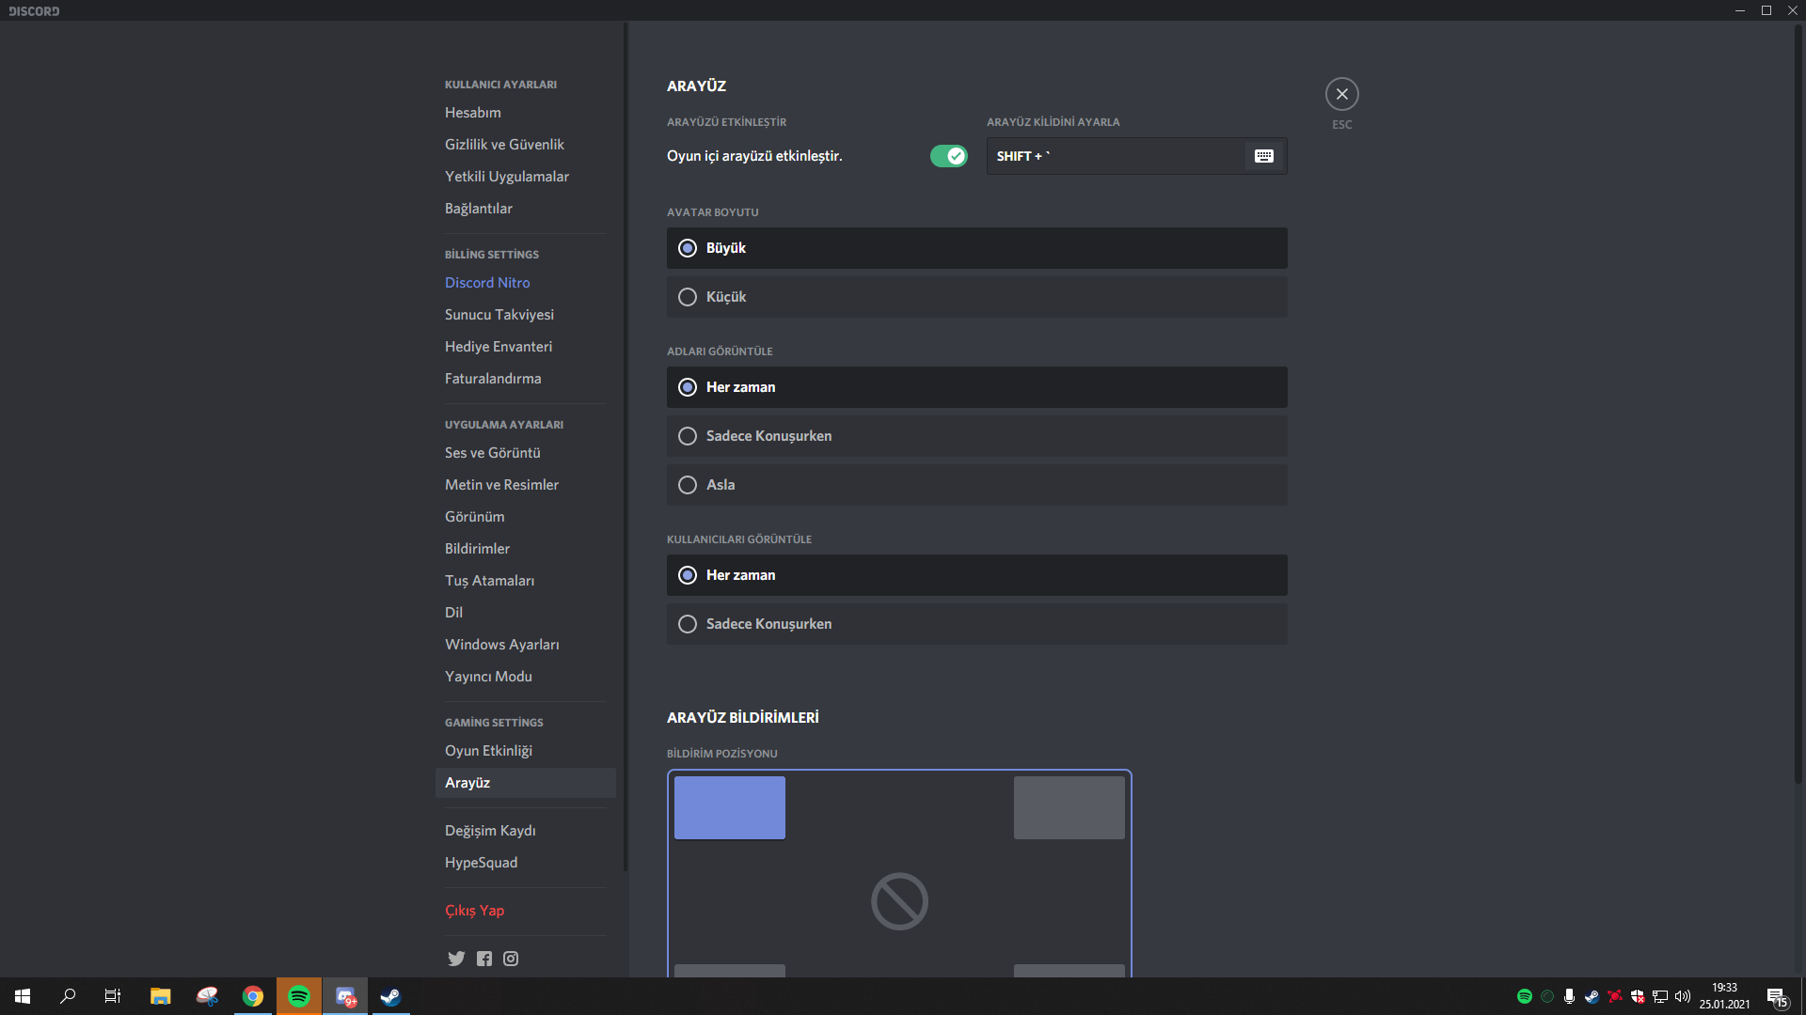Screen dimensions: 1806x1015
Task: Select the disabled notification position icon
Action: 899,901
